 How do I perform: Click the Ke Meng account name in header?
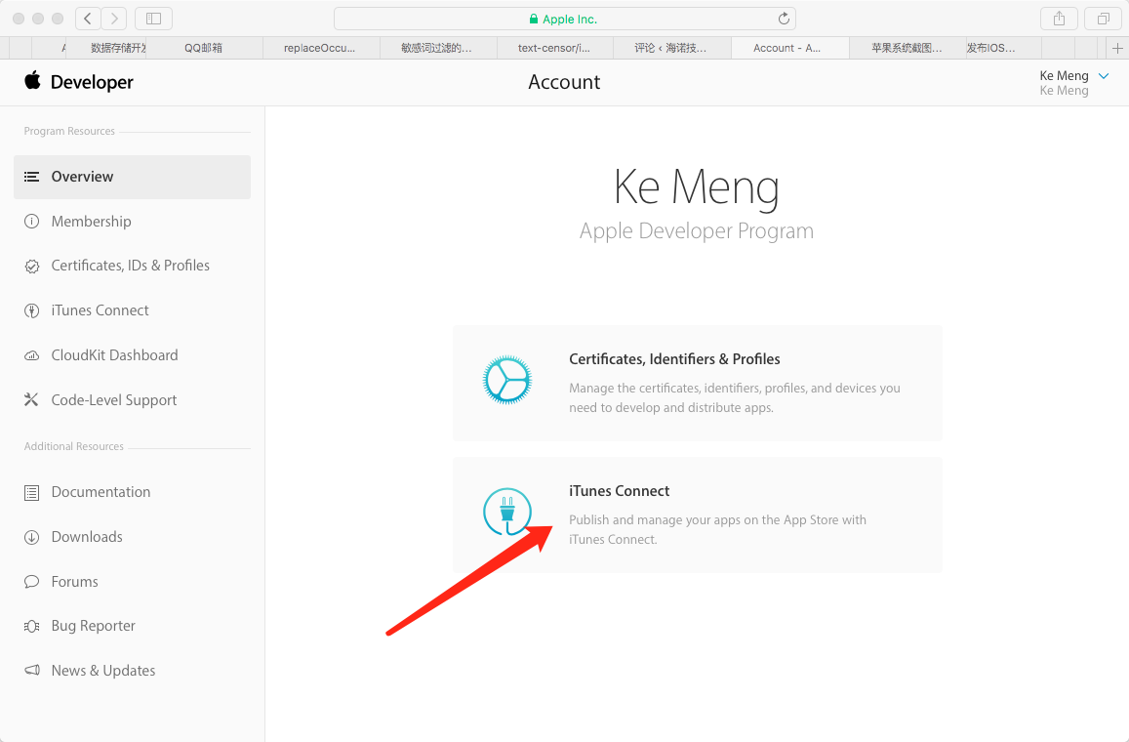[1064, 75]
